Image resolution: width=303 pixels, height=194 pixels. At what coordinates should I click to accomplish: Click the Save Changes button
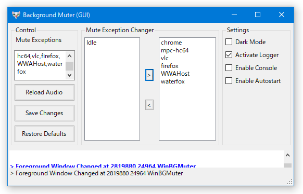[x=44, y=113]
